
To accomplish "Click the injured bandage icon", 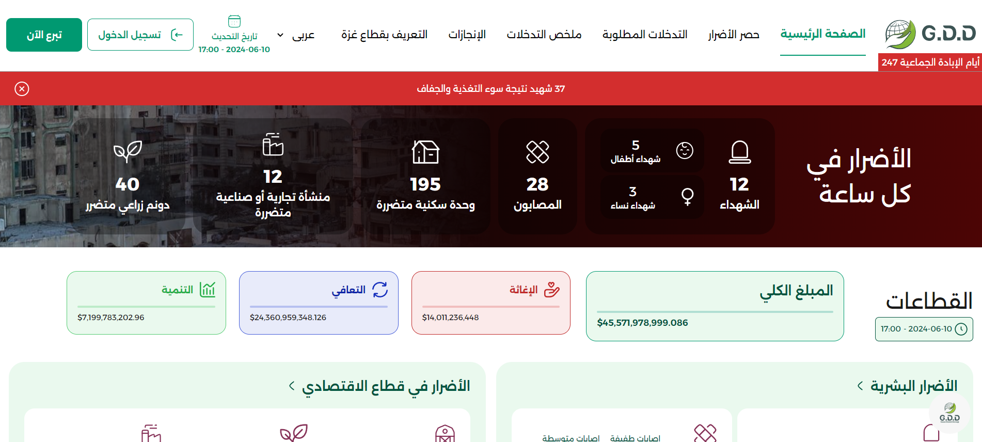I will click(537, 152).
